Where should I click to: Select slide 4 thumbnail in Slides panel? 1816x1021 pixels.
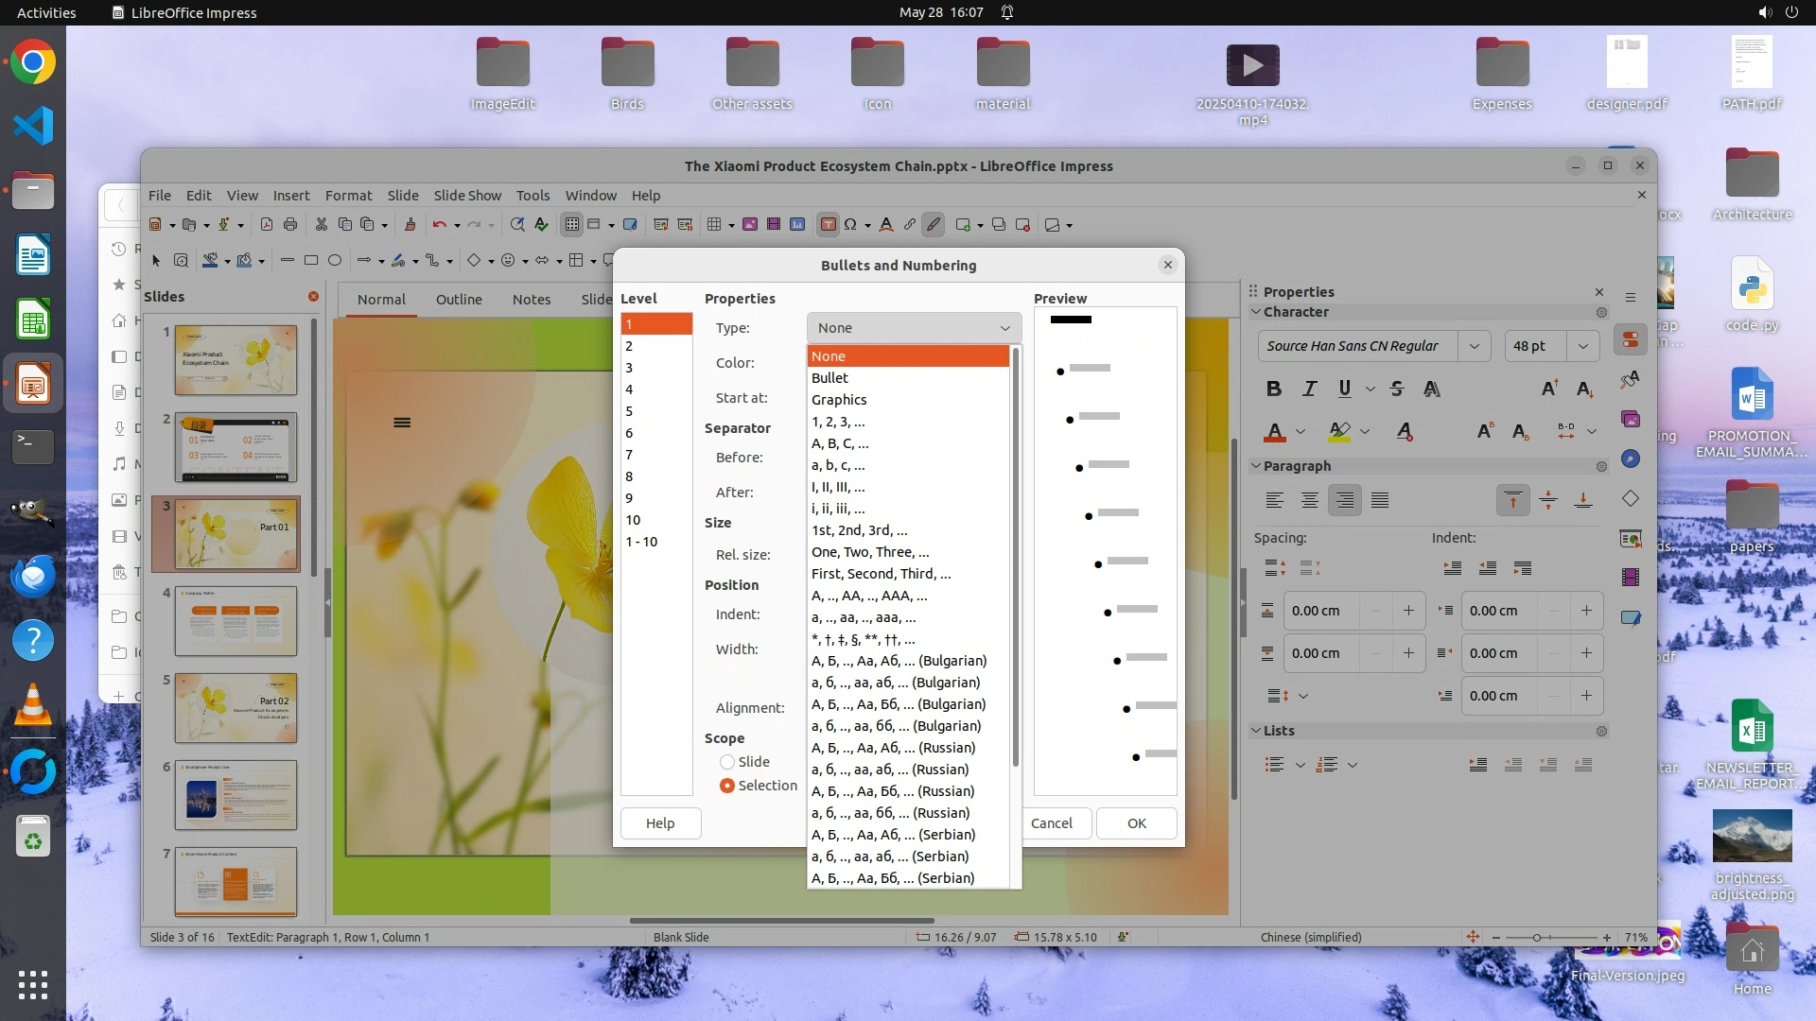(236, 621)
